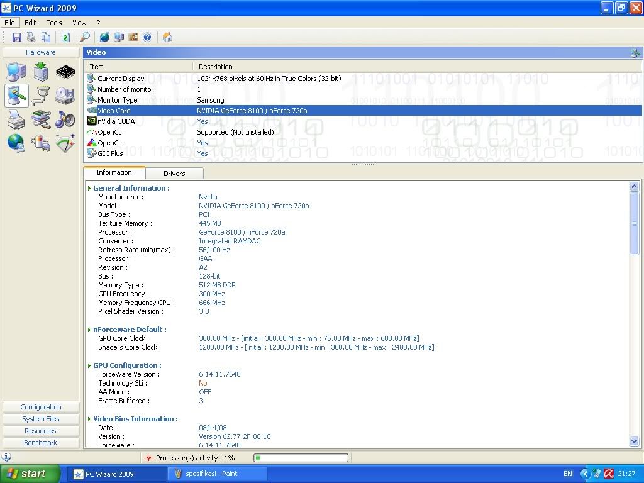Image resolution: width=644 pixels, height=483 pixels.
Task: Click the Avira umbrella tray icon
Action: (609, 474)
